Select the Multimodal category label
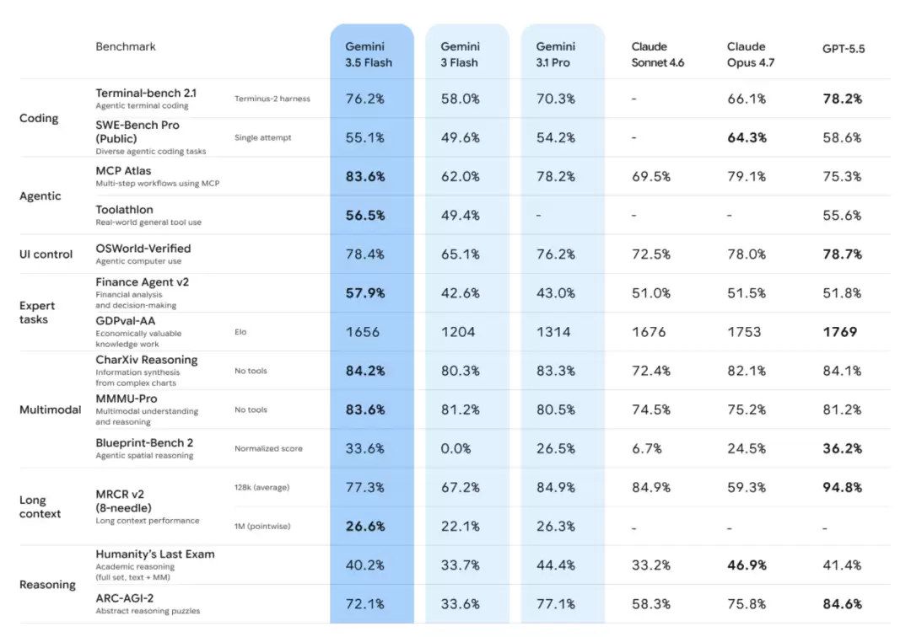Screen dimensions: 911x637 tap(50, 409)
